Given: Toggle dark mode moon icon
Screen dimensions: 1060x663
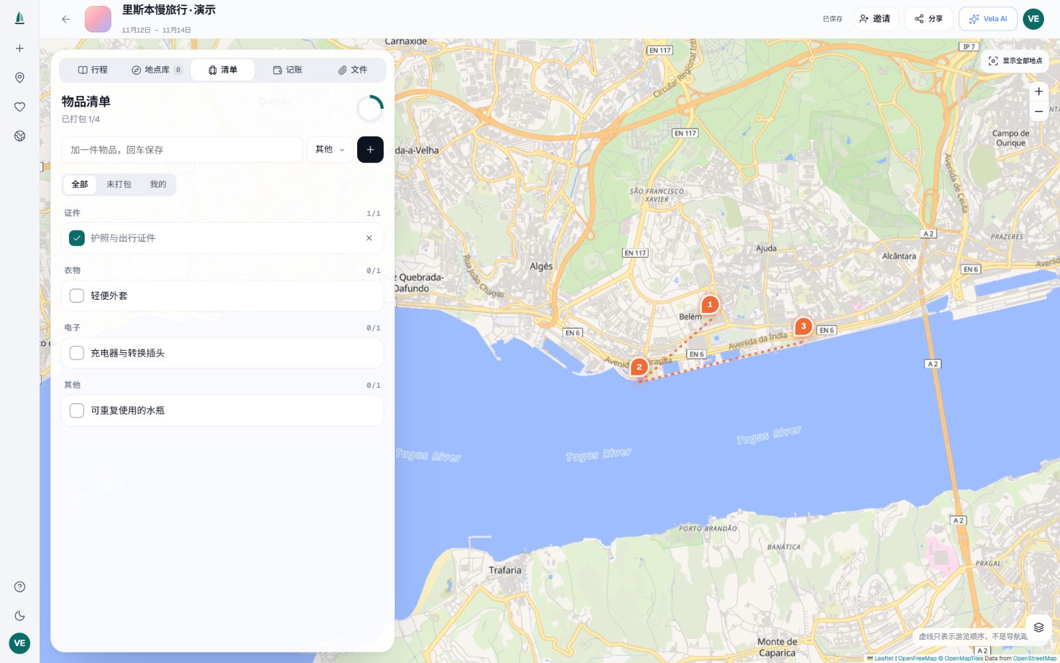Looking at the screenshot, I should 20,616.
